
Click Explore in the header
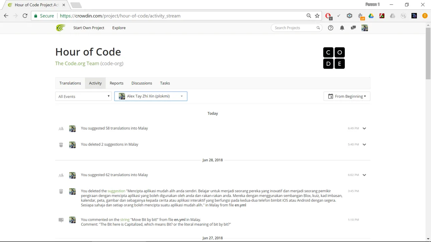[119, 28]
